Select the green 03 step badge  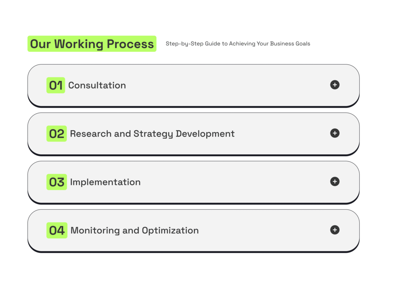pos(57,182)
